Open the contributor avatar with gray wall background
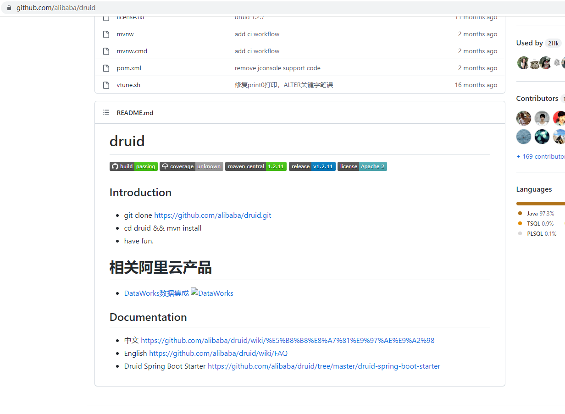 pos(542,118)
